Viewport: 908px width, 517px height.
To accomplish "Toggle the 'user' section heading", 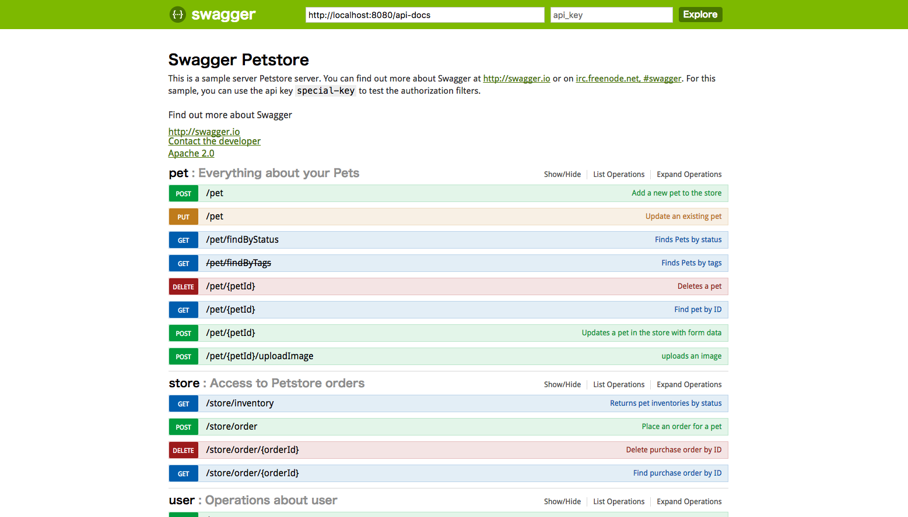I will (x=182, y=501).
